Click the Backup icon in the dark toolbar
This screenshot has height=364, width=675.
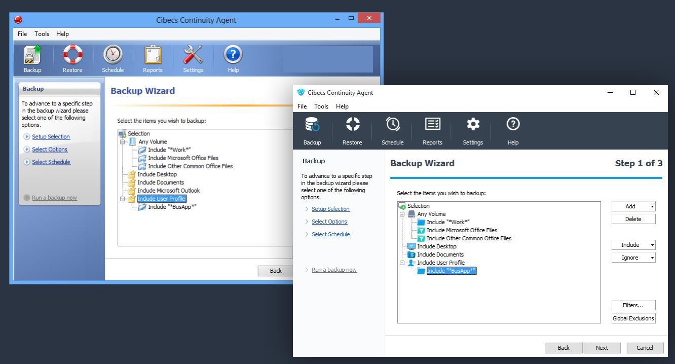(312, 125)
